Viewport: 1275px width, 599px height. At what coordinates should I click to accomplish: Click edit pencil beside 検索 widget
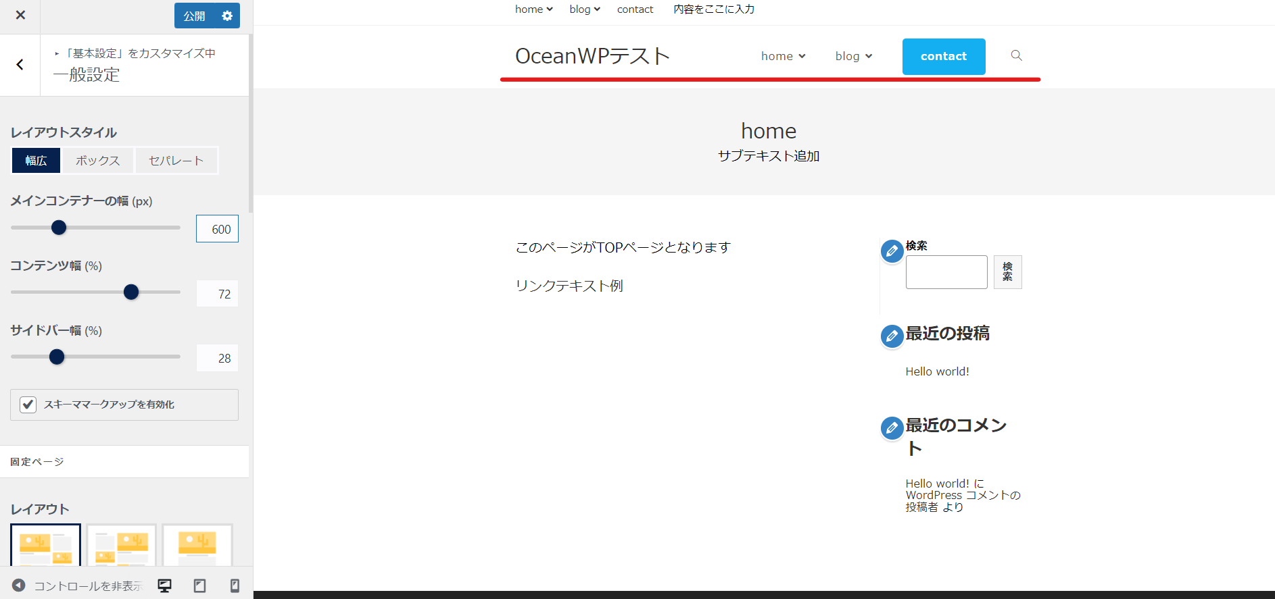[x=892, y=251]
